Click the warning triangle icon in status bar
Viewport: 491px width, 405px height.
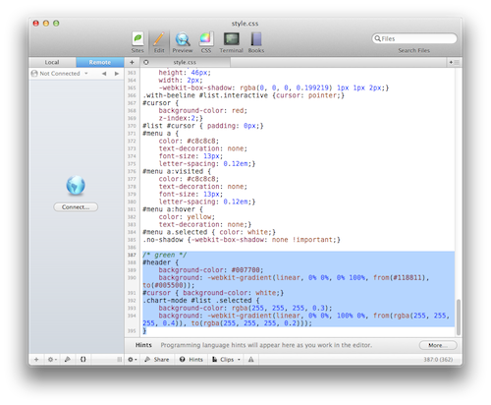251,360
